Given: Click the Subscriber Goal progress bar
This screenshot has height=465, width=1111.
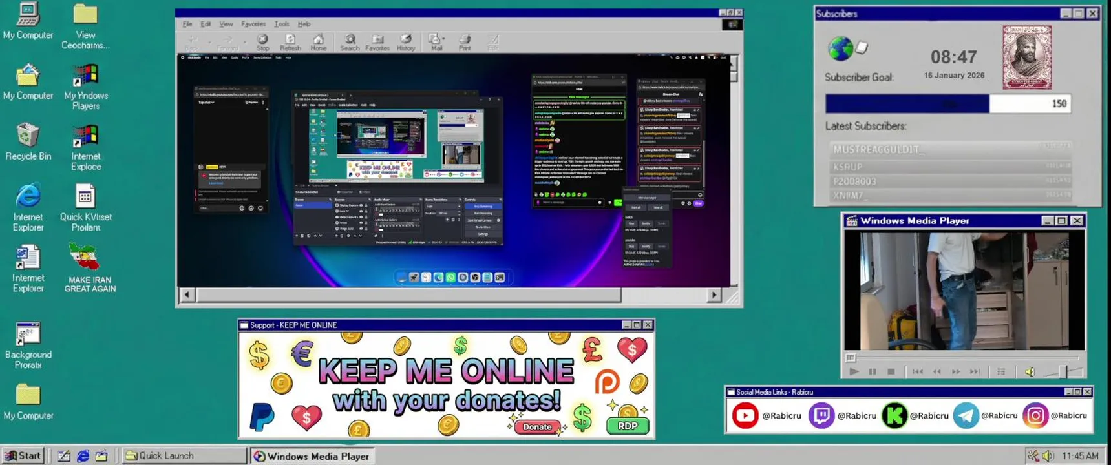Looking at the screenshot, I should pos(947,103).
